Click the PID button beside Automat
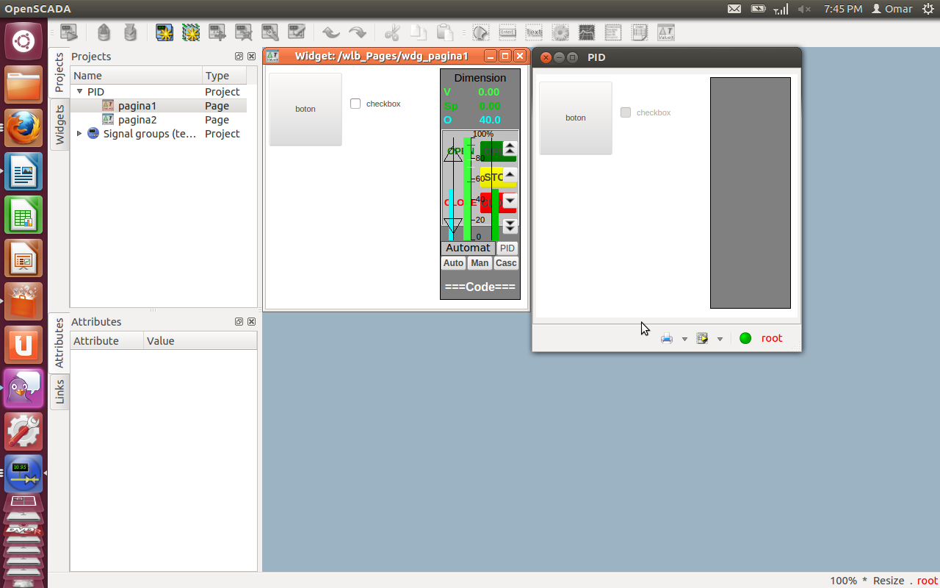Viewport: 940px width, 588px height. click(x=507, y=248)
